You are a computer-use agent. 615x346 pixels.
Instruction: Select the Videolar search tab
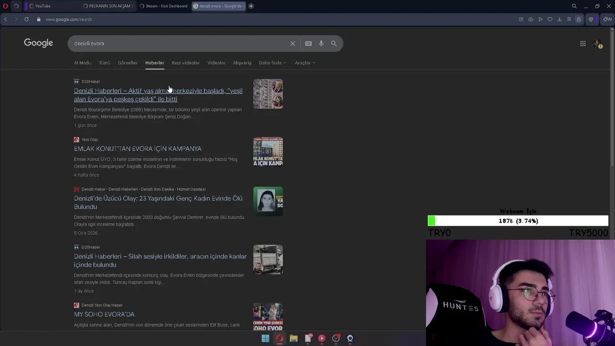(216, 63)
